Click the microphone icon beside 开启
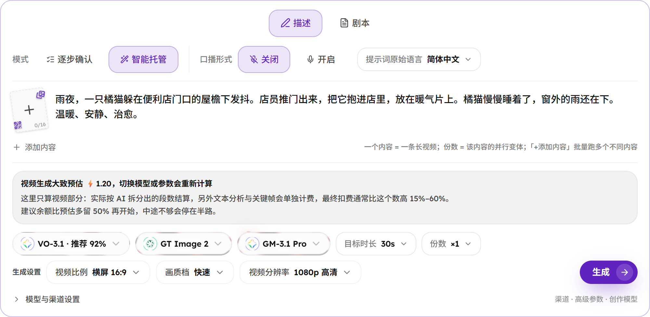This screenshot has height=317, width=650. point(310,59)
